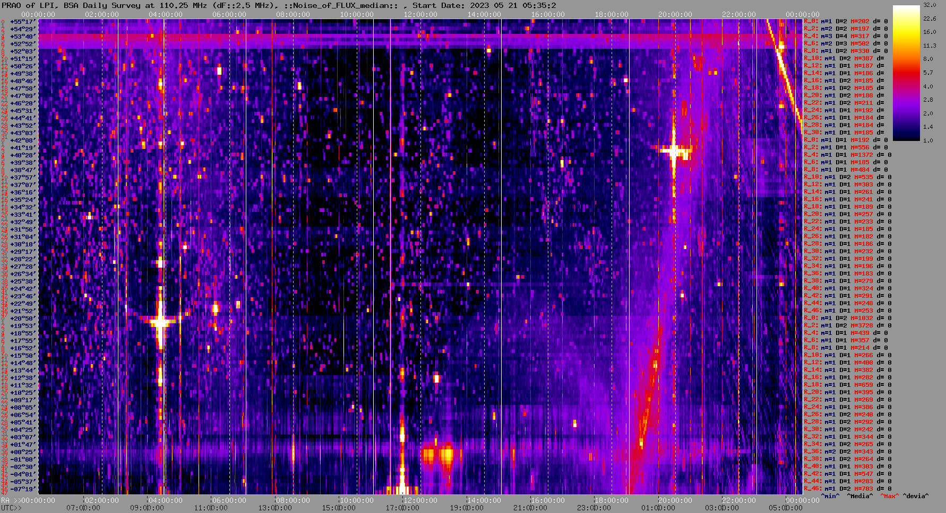Screen dimensions: 946x513
Task: Click the declination label +53°40'
Action: [23, 36]
